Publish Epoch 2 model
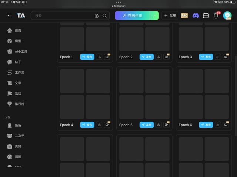Viewport: 237px width, 177px height. [x=147, y=57]
